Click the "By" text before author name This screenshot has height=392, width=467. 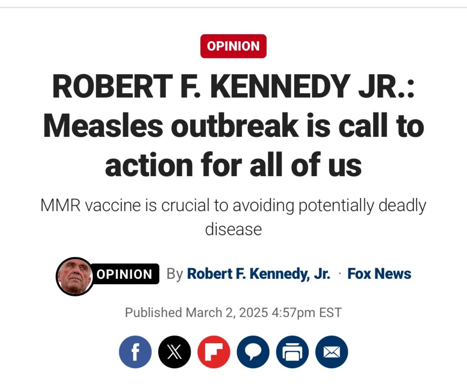175,274
